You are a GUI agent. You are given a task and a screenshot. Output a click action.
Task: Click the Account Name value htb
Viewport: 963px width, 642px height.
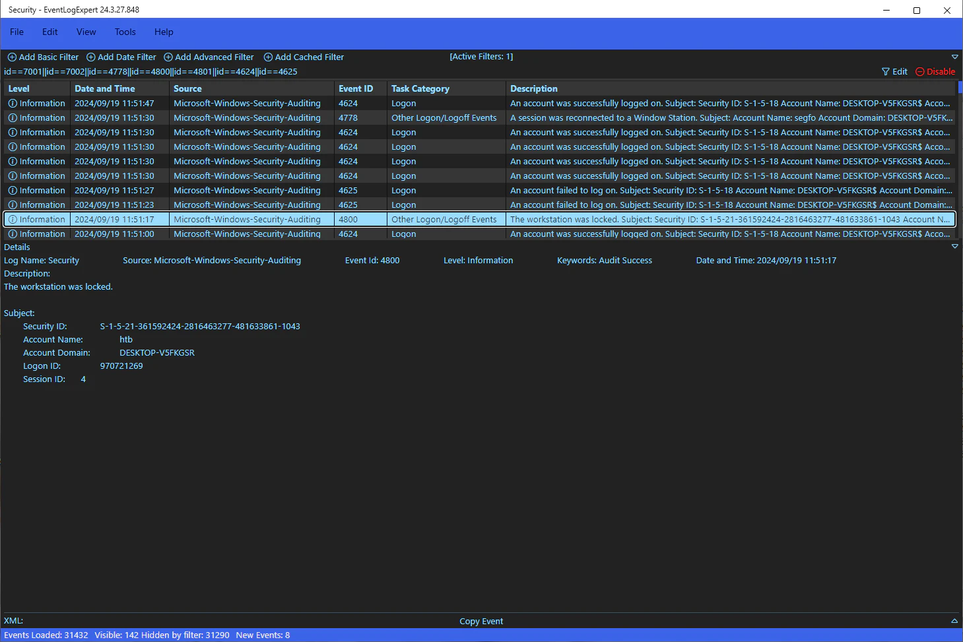(126, 340)
